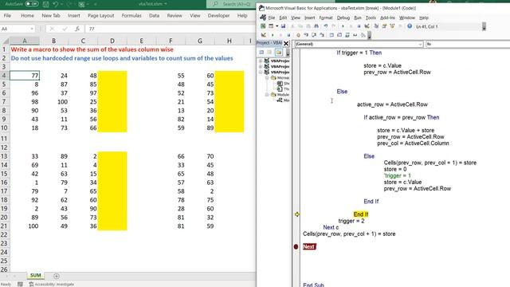Click the Excel Search box
This screenshot has height=287, width=510.
point(232,4)
